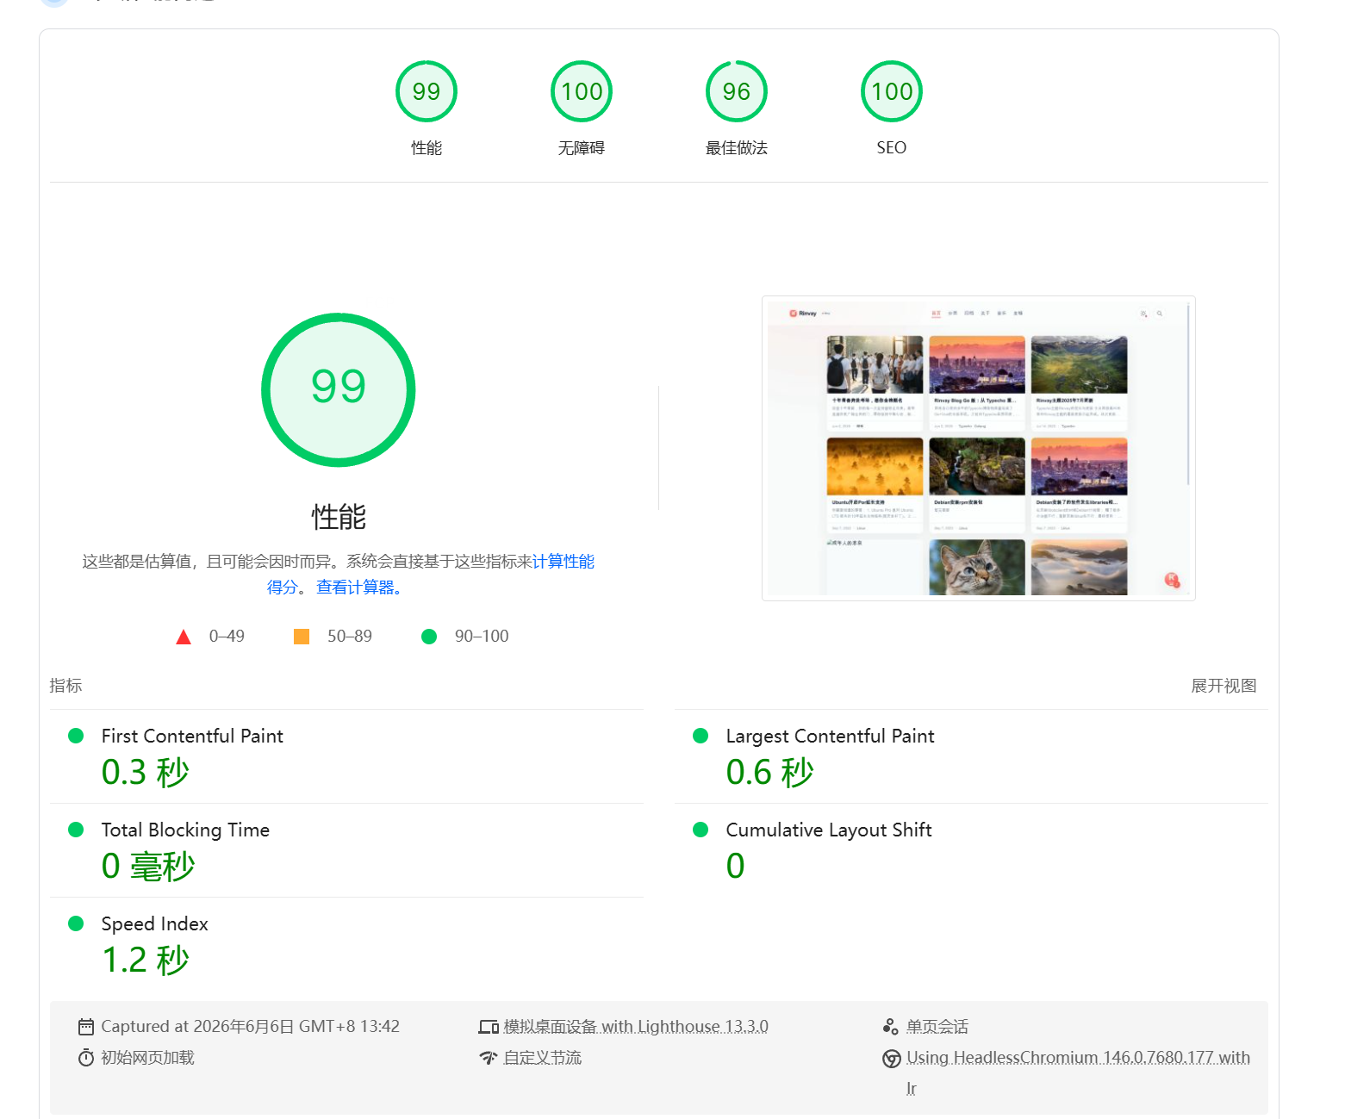The width and height of the screenshot is (1345, 1119).
Task: Click the device icon beside 模拟桌面设备
Action: [489, 1027]
